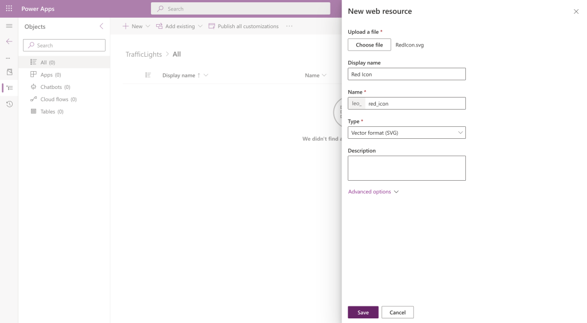Screen dimensions: 587x323
Task: Open the History icon in left rail
Action: point(9,104)
